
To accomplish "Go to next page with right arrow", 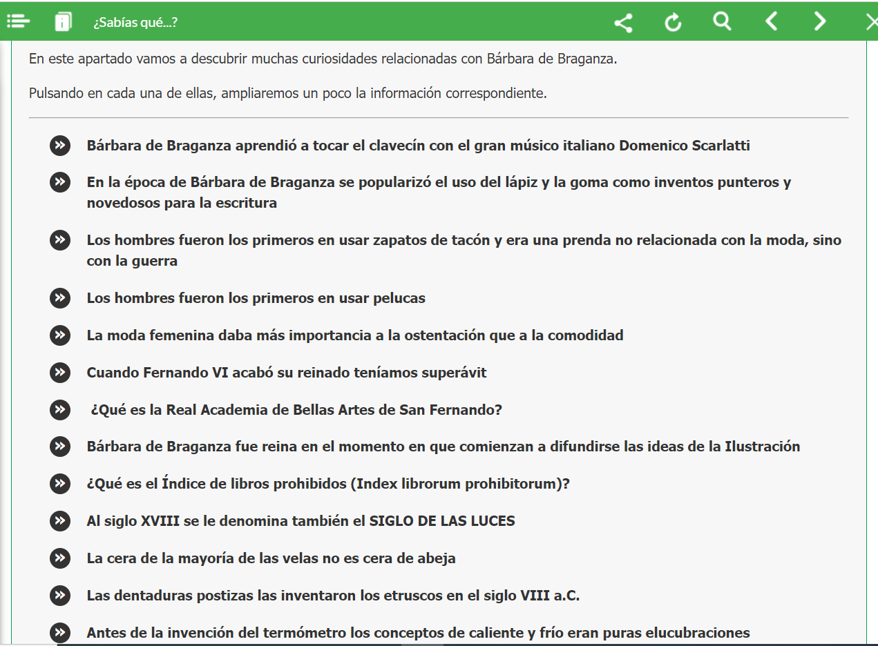I will [820, 21].
